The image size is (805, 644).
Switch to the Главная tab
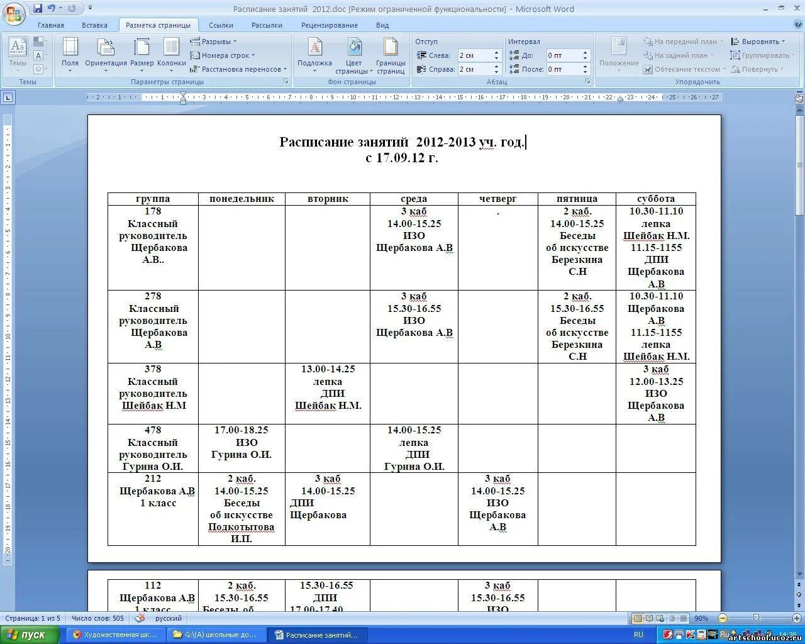click(50, 25)
